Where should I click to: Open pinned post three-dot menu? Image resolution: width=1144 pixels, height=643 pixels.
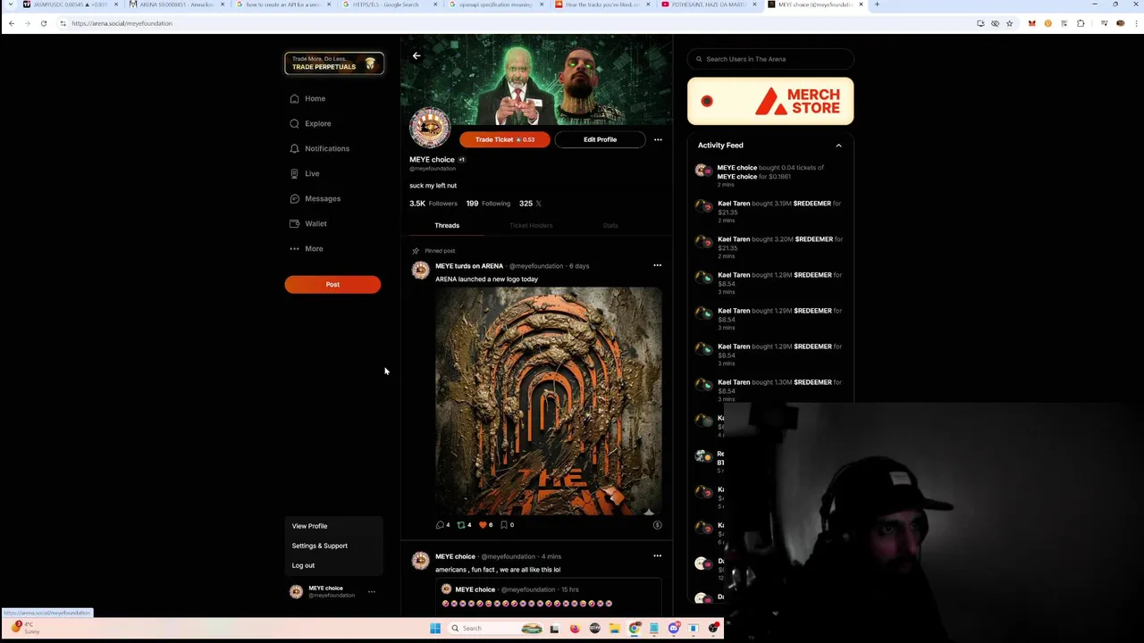(657, 265)
